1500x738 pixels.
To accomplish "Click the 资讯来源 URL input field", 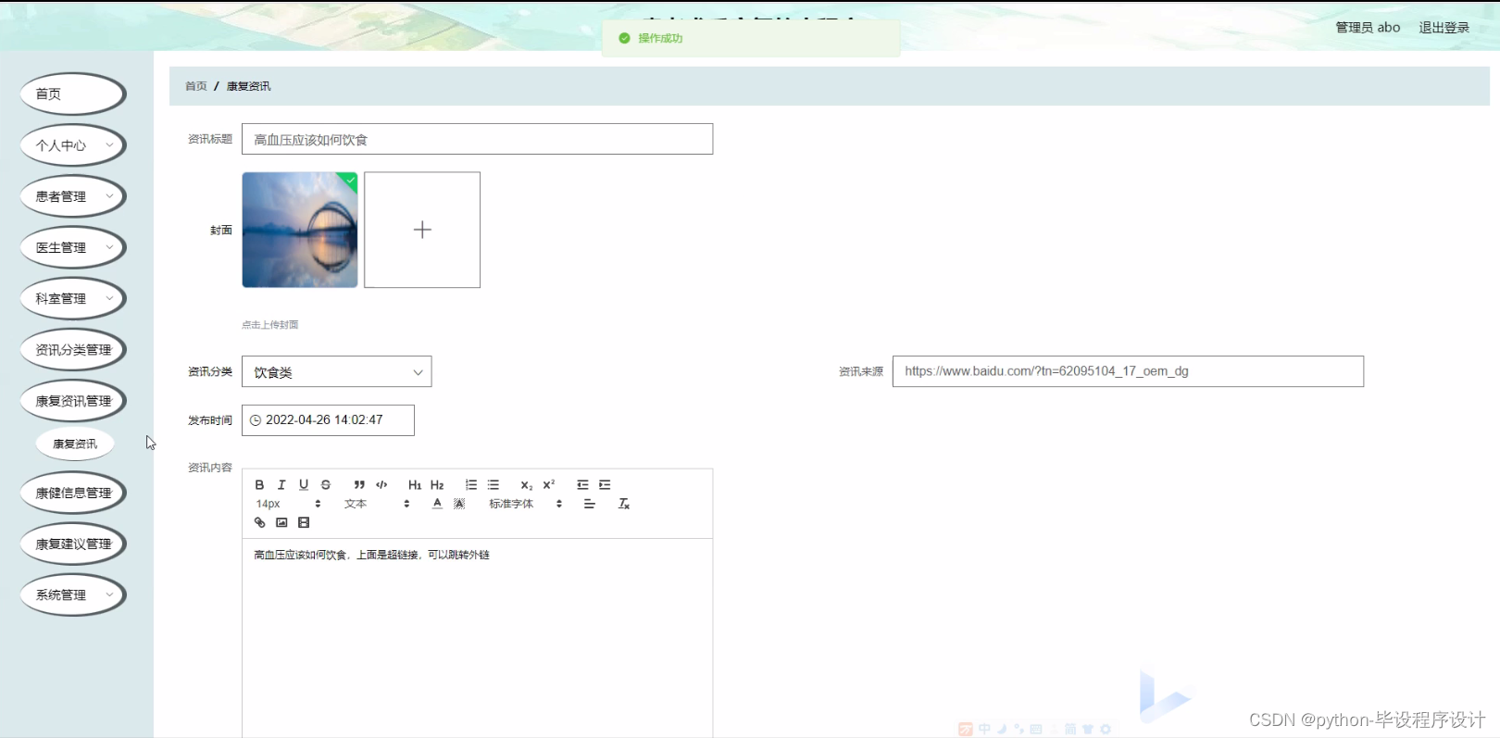I will point(1128,371).
